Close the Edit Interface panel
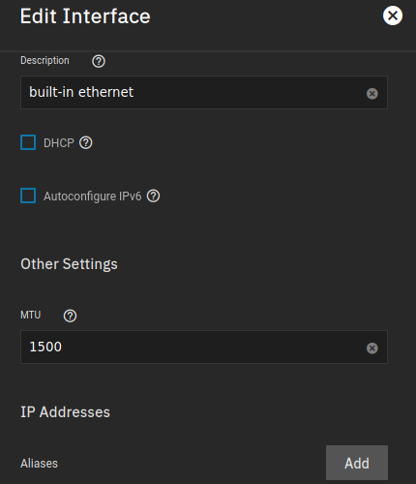 click(x=393, y=15)
